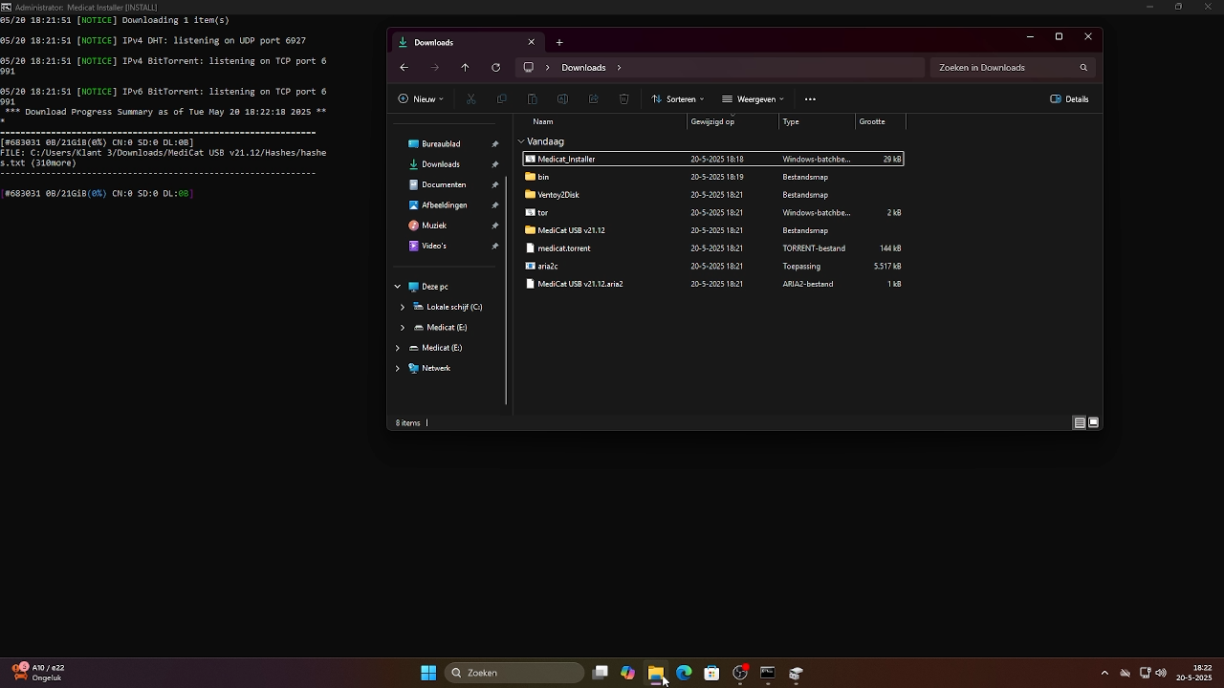This screenshot has width=1224, height=688.
Task: Select the Downloads tab title
Action: click(x=434, y=42)
